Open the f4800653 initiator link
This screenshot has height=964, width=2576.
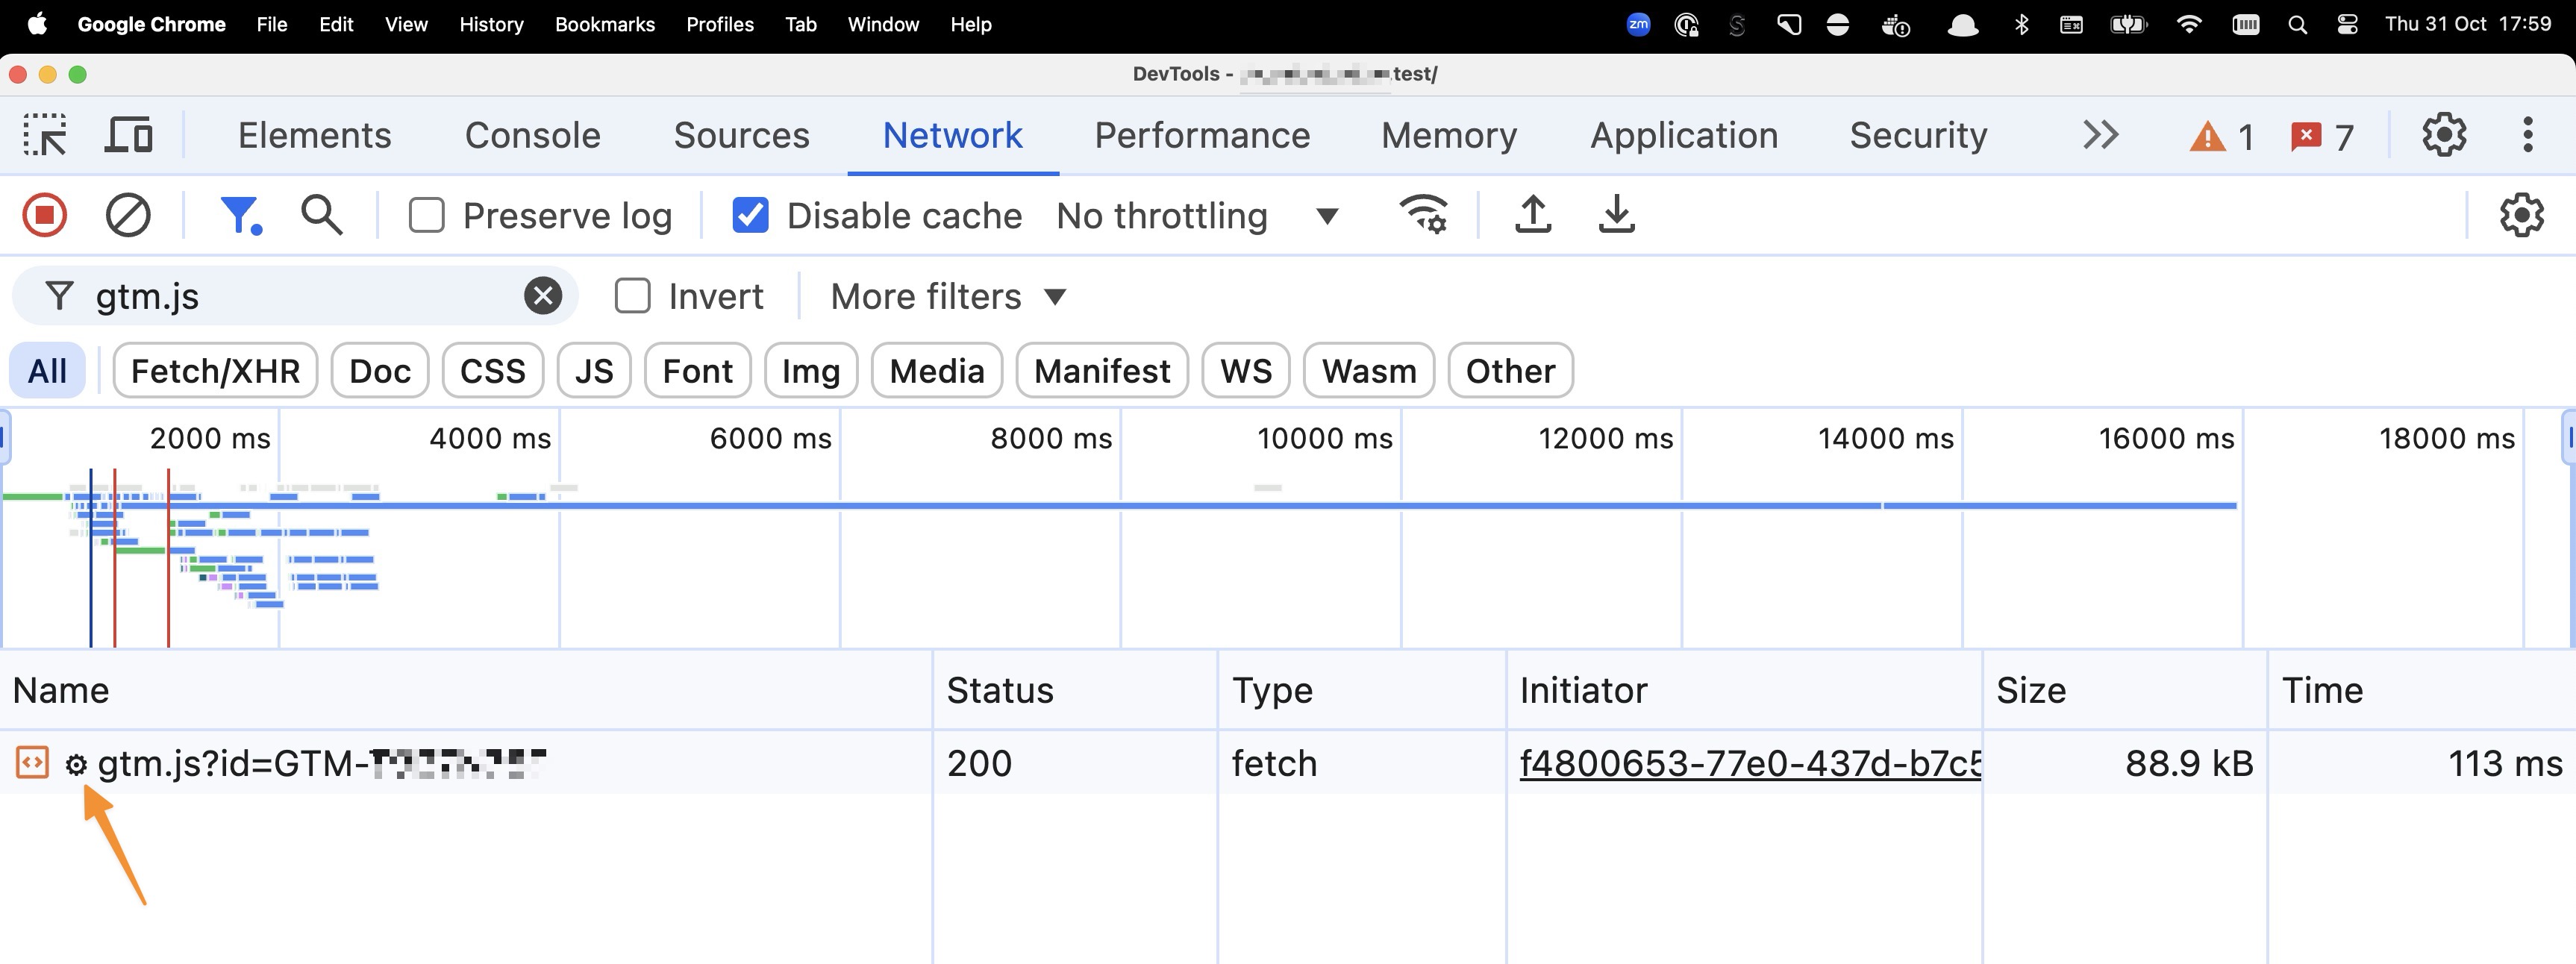point(1749,763)
